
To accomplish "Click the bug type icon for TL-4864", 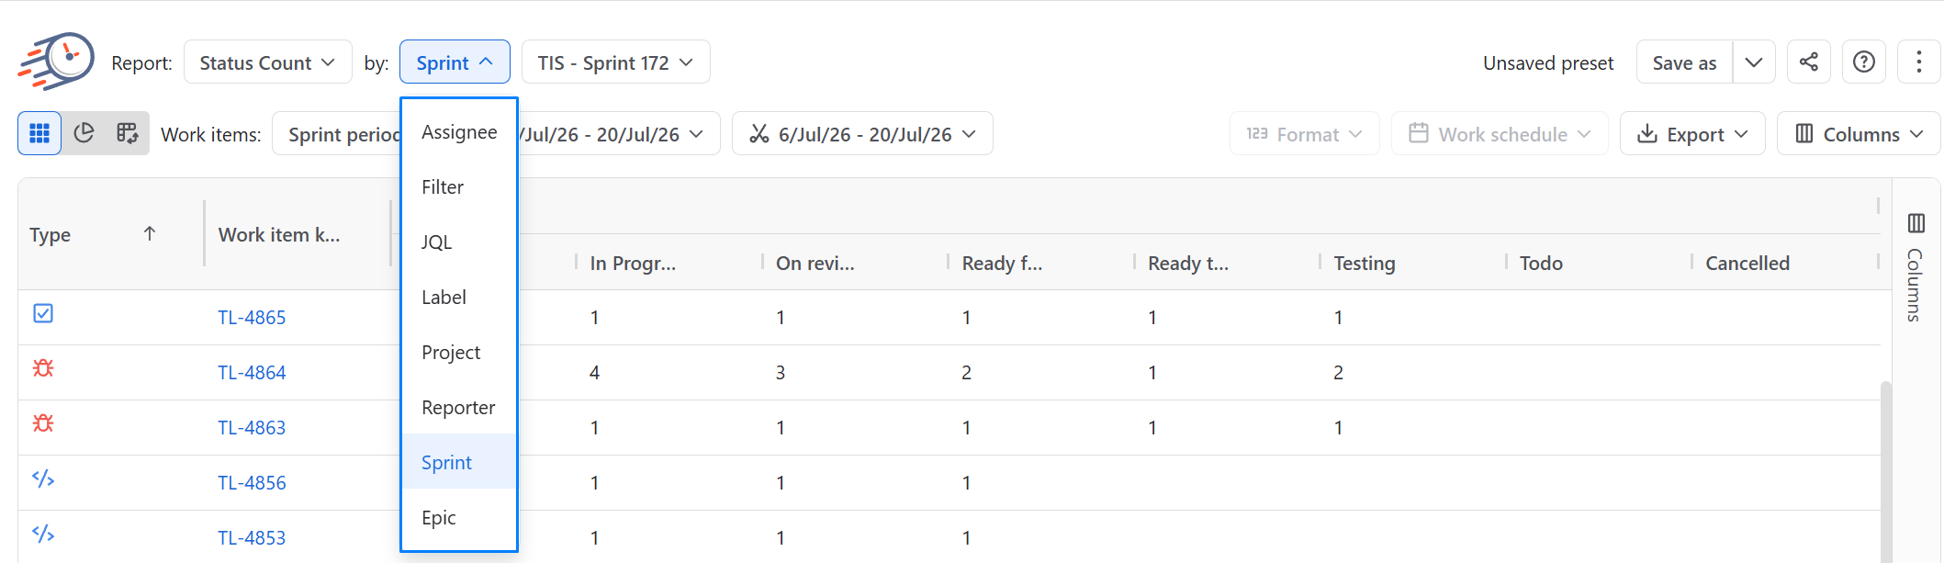I will 43,368.
